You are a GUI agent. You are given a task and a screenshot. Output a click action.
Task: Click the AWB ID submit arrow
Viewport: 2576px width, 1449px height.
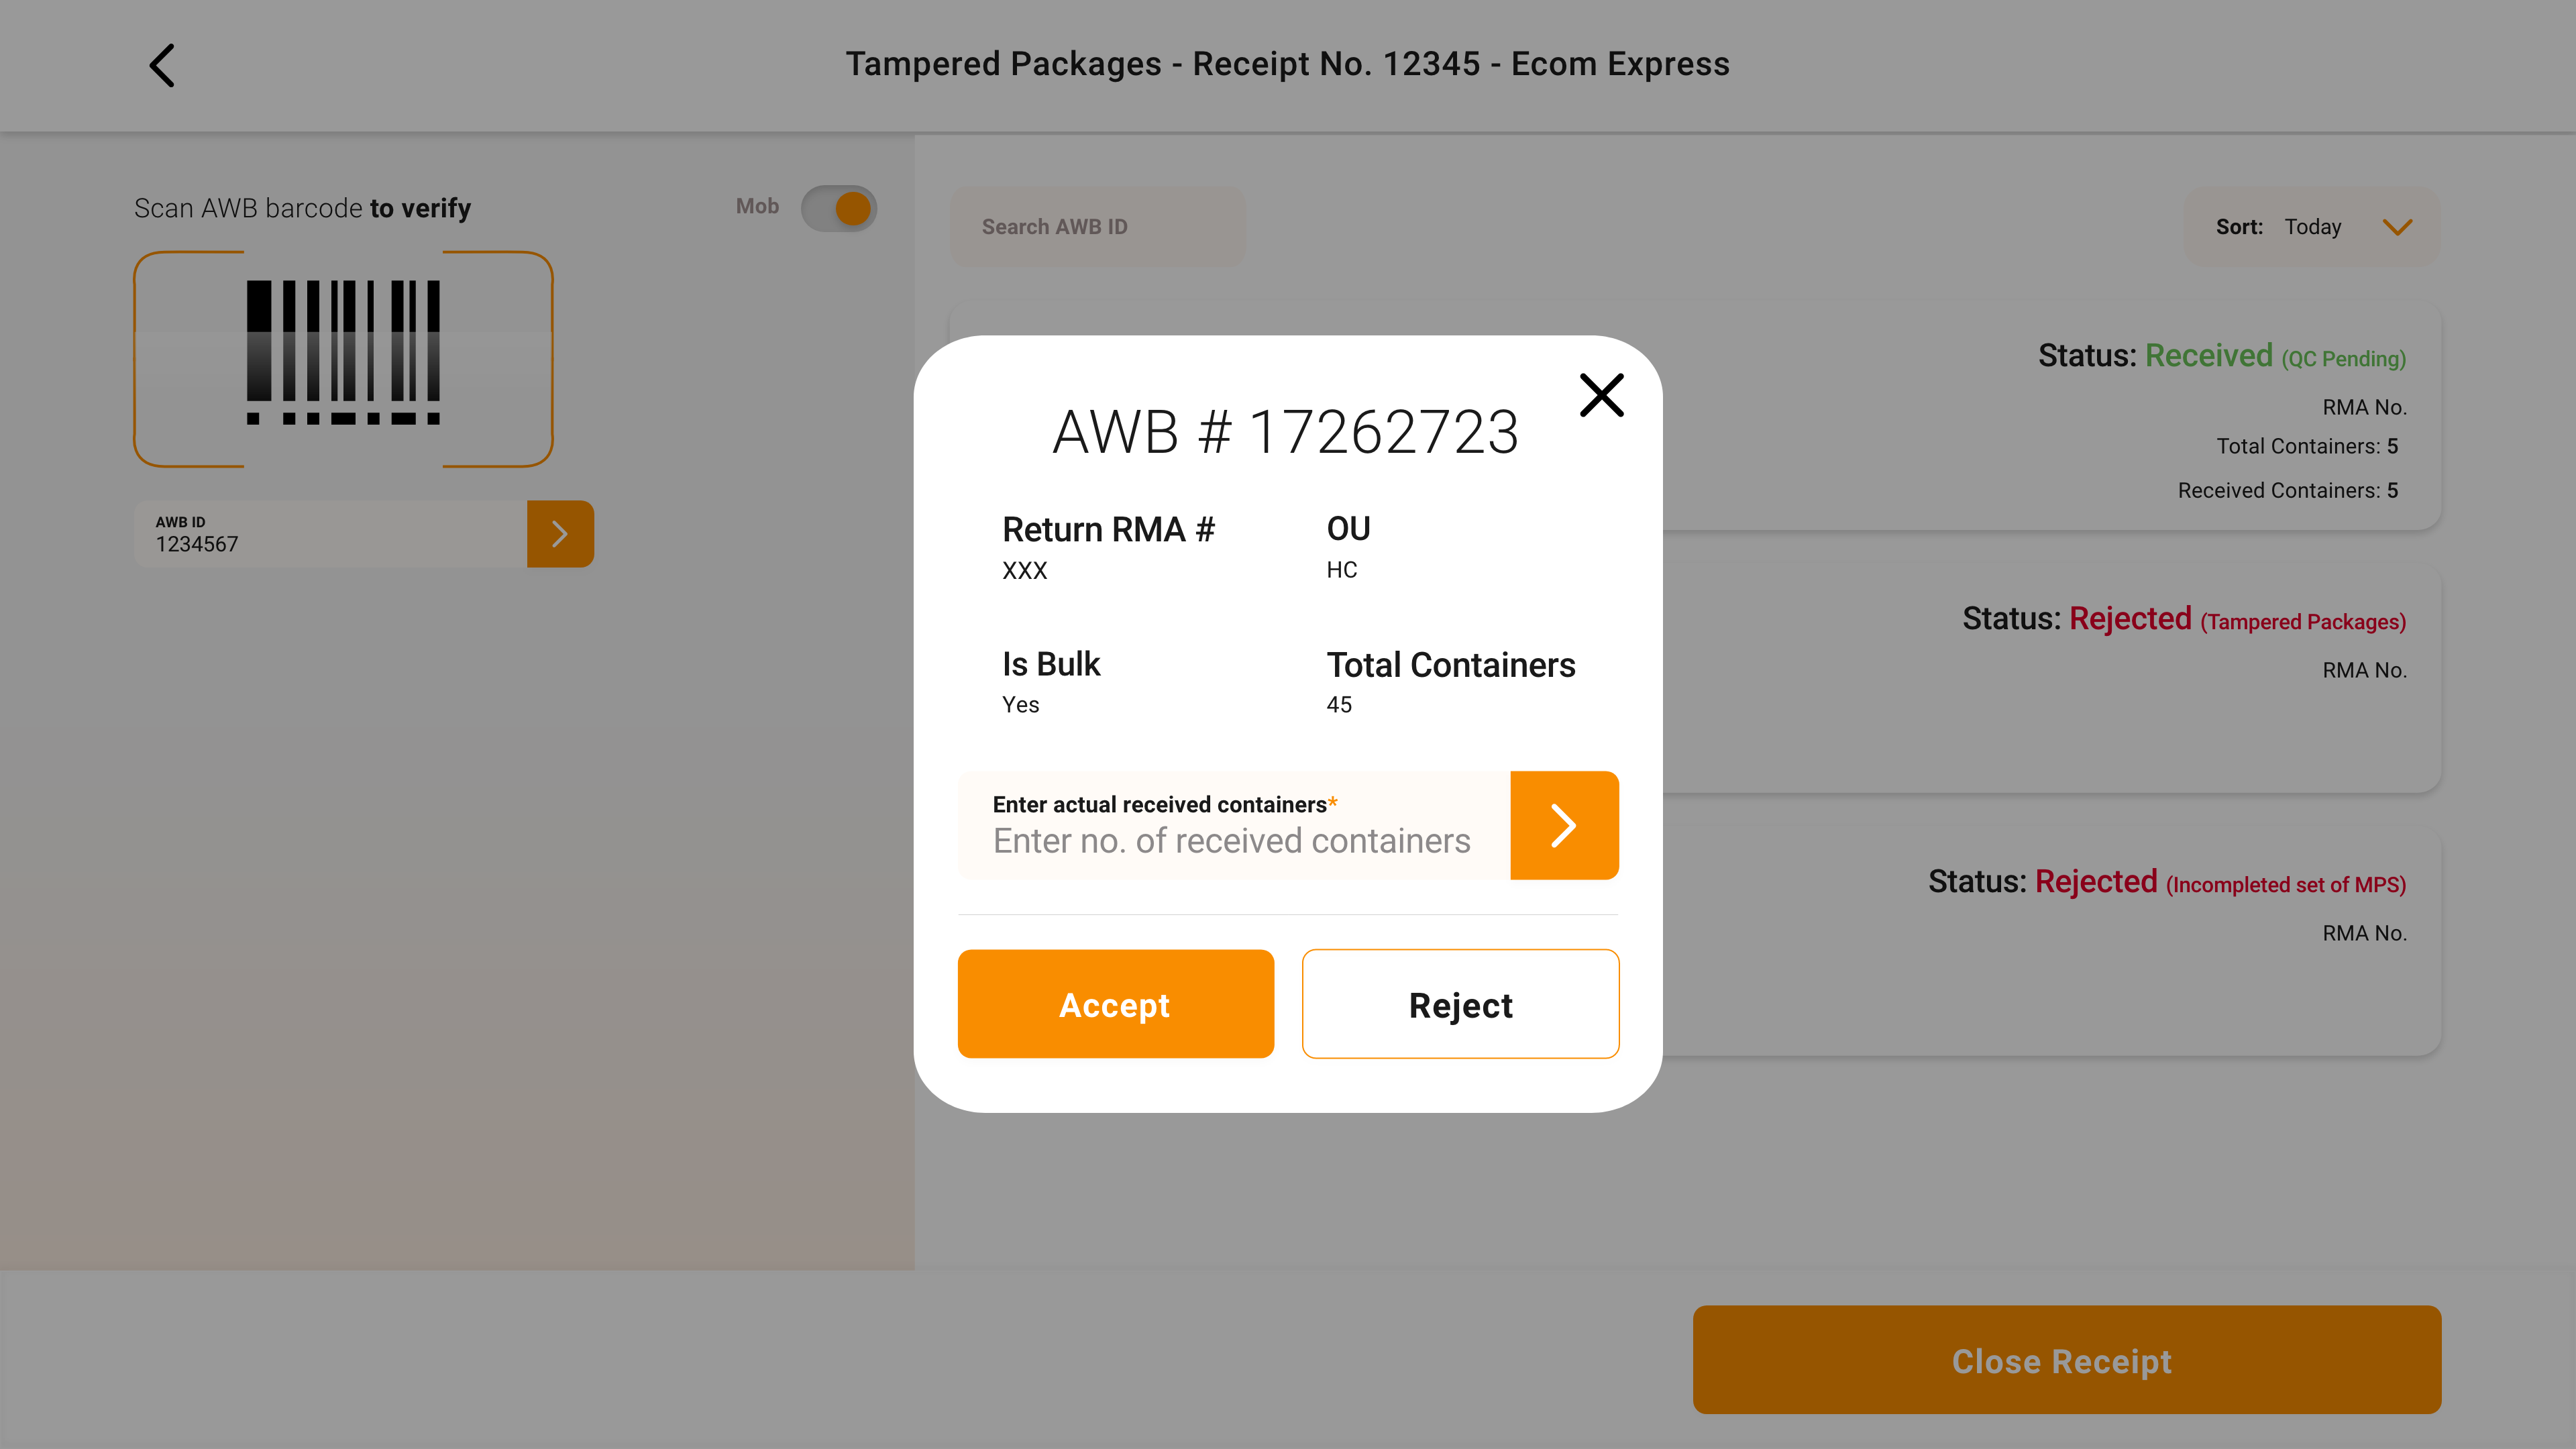[560, 534]
